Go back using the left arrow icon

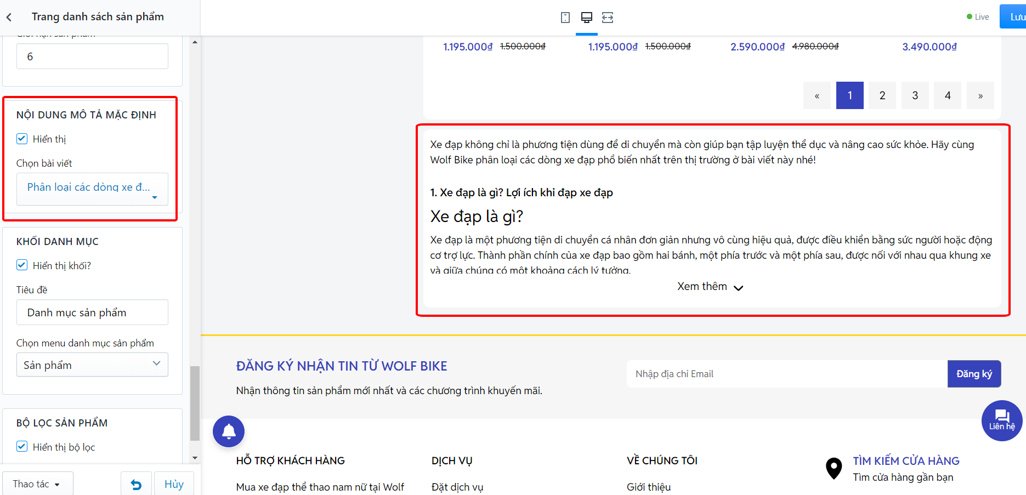pos(9,18)
